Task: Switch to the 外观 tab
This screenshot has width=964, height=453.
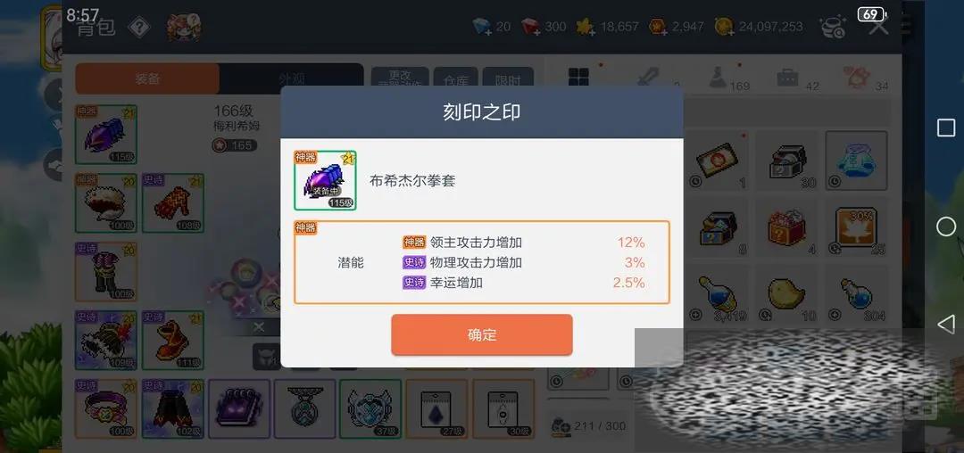Action: 291,79
